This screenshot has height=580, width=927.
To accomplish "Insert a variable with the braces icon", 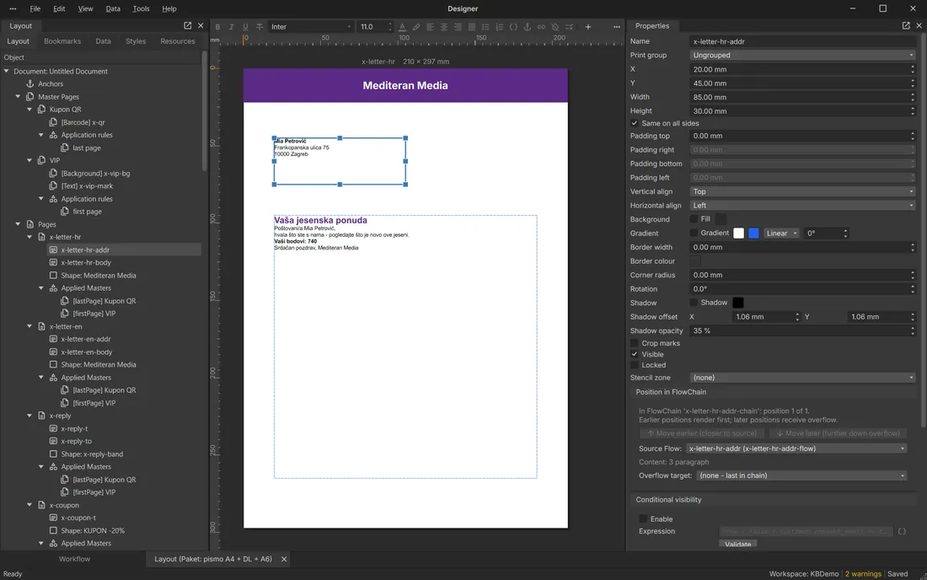I will coord(513,27).
